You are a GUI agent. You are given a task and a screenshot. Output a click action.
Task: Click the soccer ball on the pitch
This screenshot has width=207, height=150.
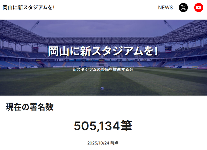click(102, 89)
